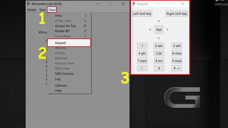
Task: Click the KEmulator Lite title bar icon
Action: [x=29, y=4]
